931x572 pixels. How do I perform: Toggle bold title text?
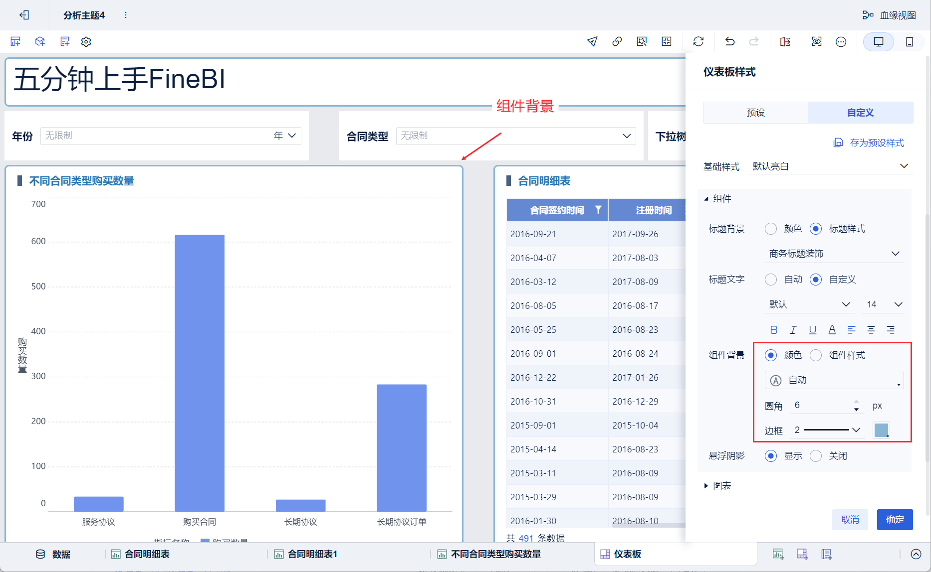coord(774,330)
